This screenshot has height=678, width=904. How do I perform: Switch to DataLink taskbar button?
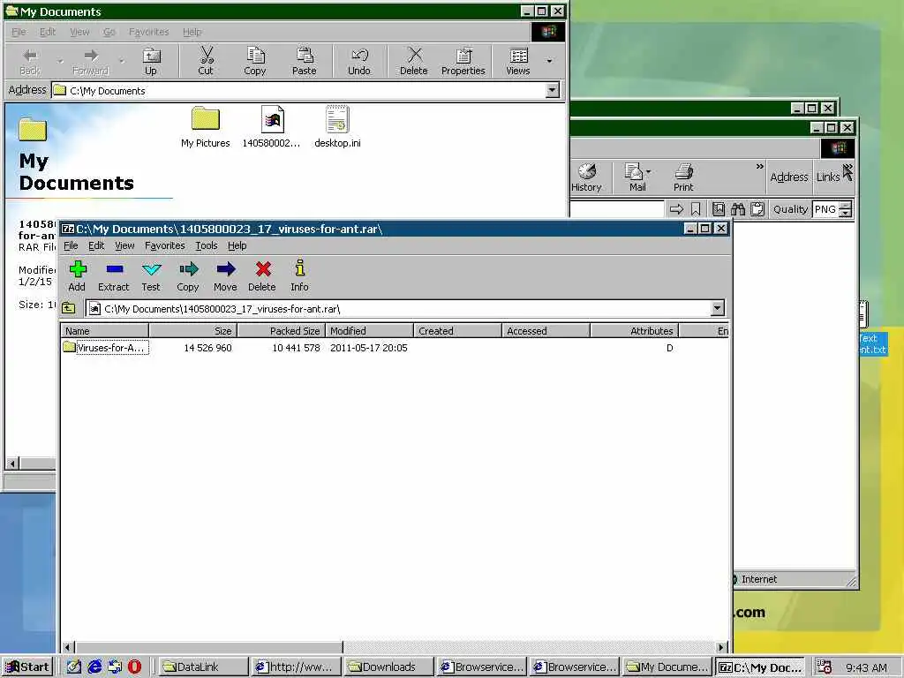tap(202, 667)
